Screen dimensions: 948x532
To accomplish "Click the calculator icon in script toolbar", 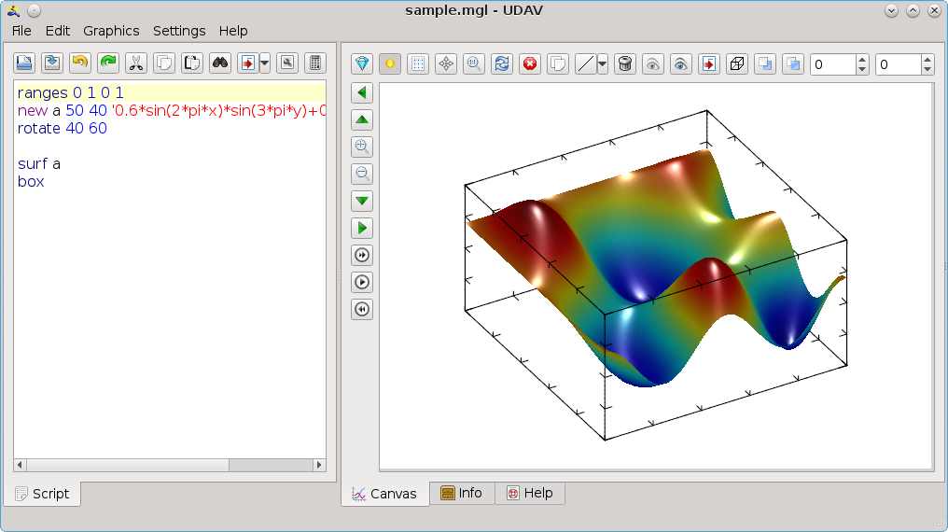I will click(x=315, y=63).
